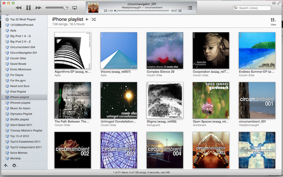
Task: Select the Stigma (waag_rel006) album cover
Action: point(165,100)
